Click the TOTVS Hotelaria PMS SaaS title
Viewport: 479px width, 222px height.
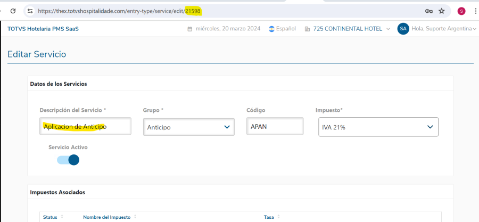(x=43, y=29)
